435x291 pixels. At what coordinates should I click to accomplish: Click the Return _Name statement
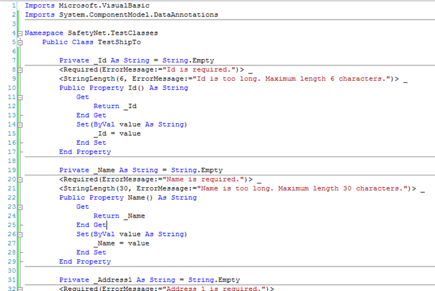coord(120,216)
